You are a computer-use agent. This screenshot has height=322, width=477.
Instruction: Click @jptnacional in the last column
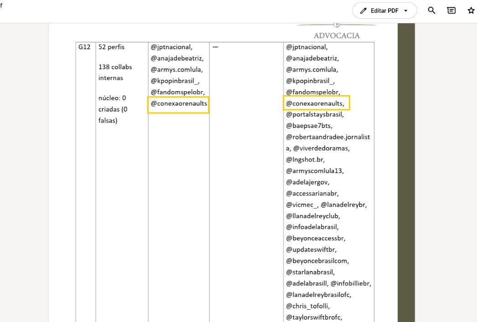point(306,47)
